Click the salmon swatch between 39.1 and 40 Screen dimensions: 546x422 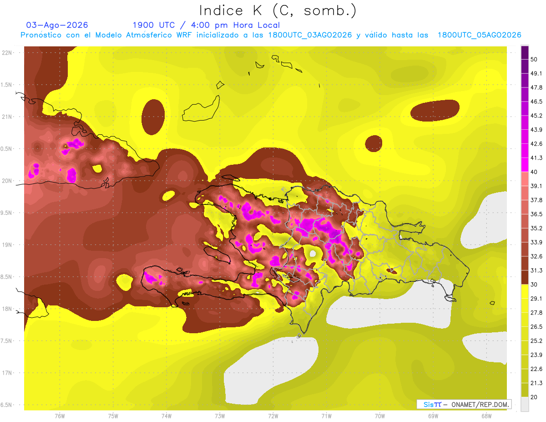click(525, 179)
